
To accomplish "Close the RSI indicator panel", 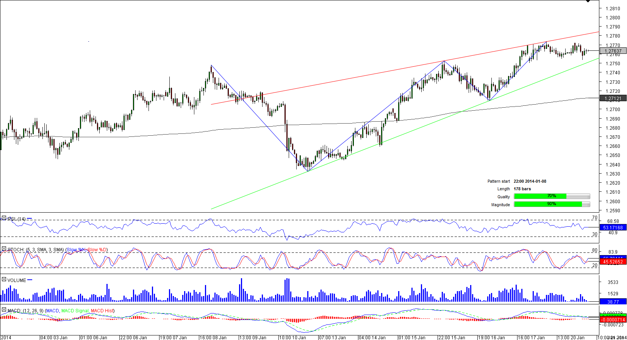I will [4, 218].
